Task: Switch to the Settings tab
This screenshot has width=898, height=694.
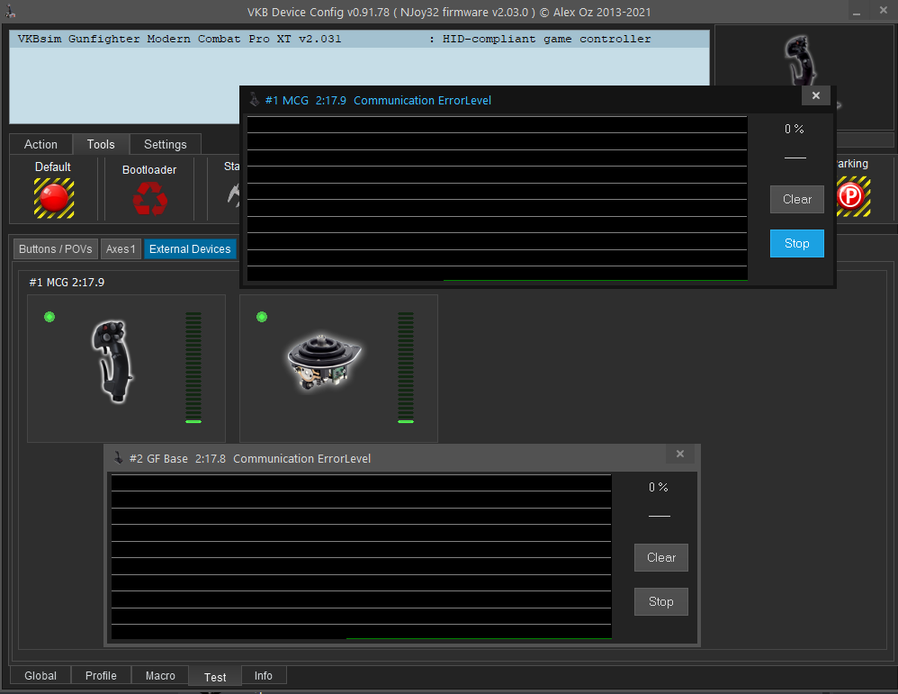Action: coord(166,144)
